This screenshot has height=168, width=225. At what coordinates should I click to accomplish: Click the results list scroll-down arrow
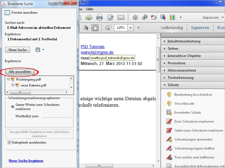(x=71, y=87)
